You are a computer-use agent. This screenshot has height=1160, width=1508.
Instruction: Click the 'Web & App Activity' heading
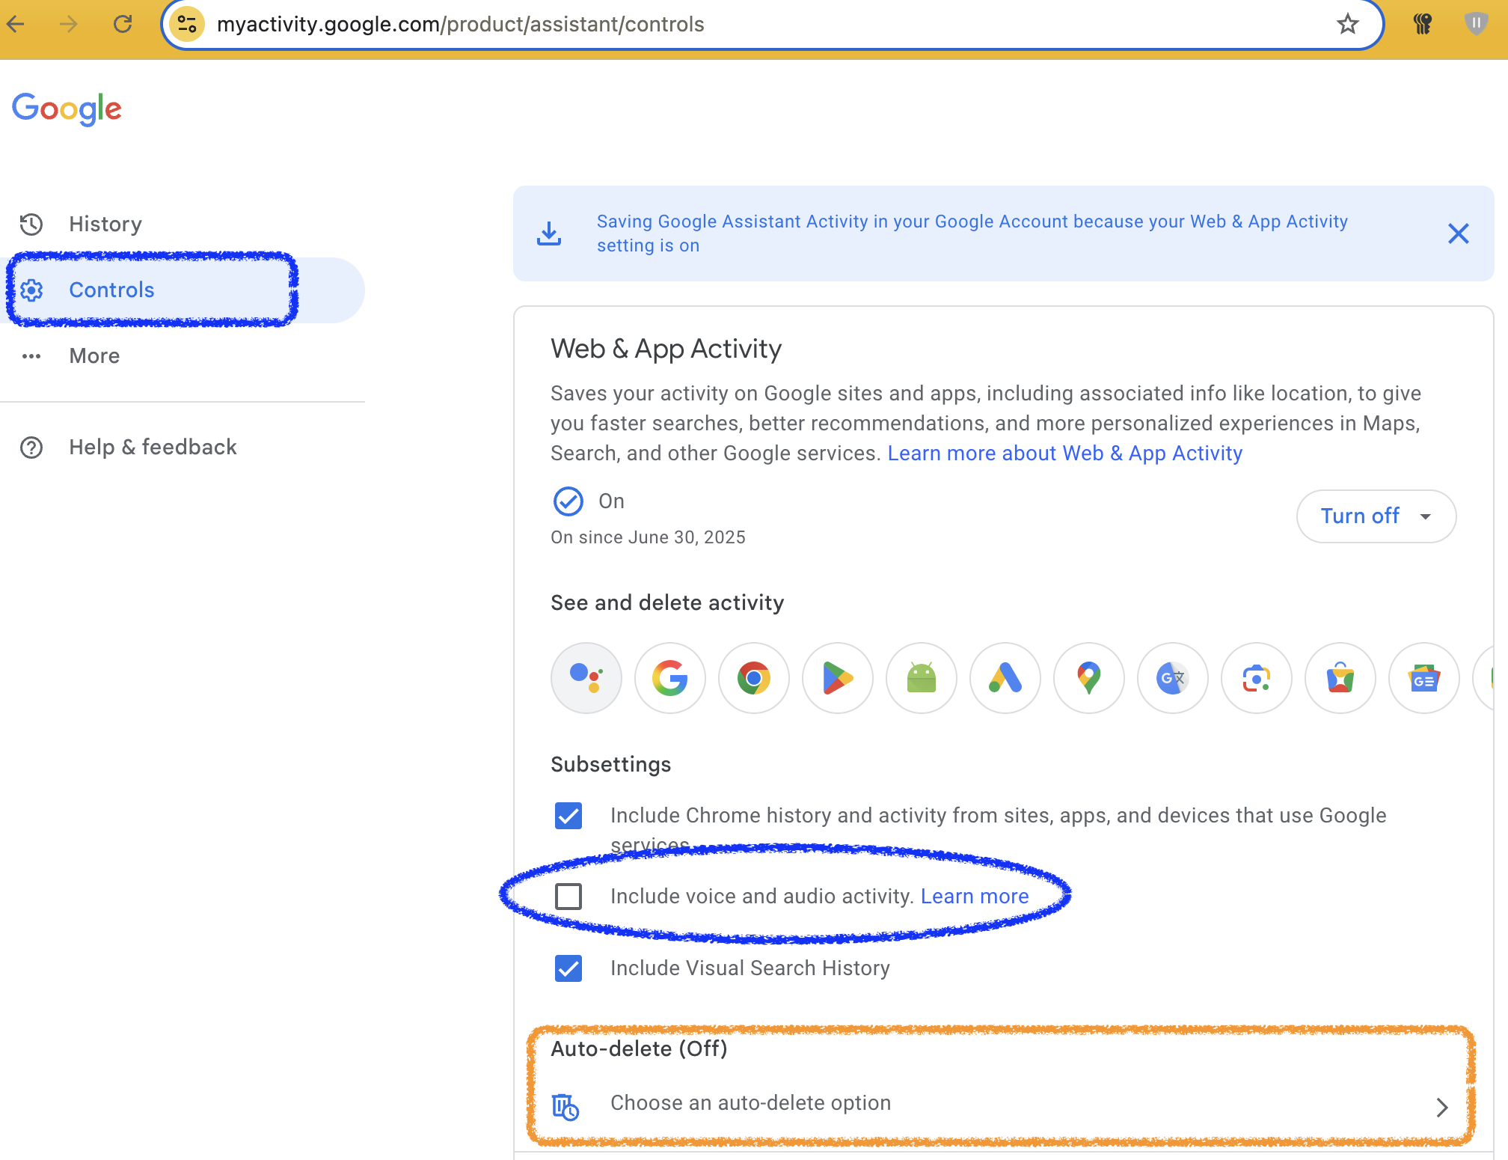pos(666,349)
